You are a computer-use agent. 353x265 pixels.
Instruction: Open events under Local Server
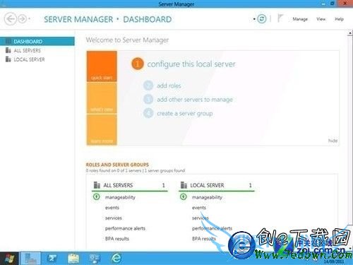pos(199,208)
